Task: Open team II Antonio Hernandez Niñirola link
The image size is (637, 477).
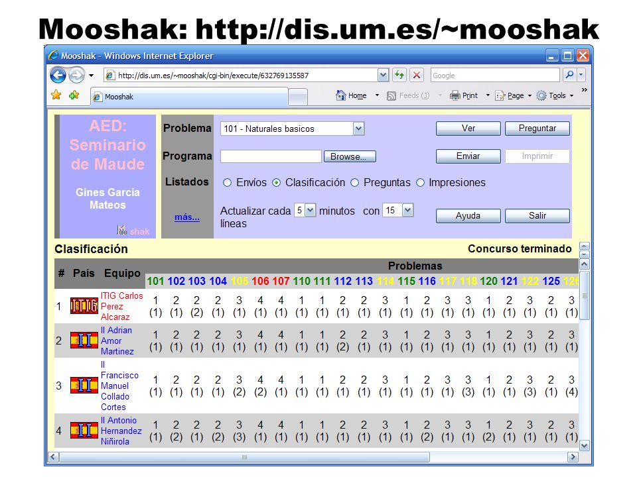Action: pos(121,431)
